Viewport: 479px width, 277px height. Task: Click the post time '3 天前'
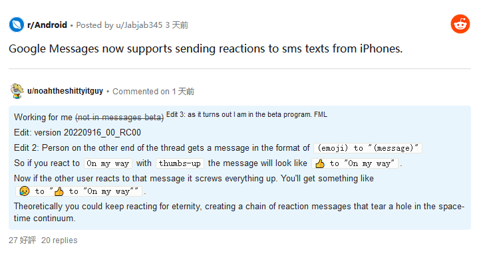coord(176,25)
